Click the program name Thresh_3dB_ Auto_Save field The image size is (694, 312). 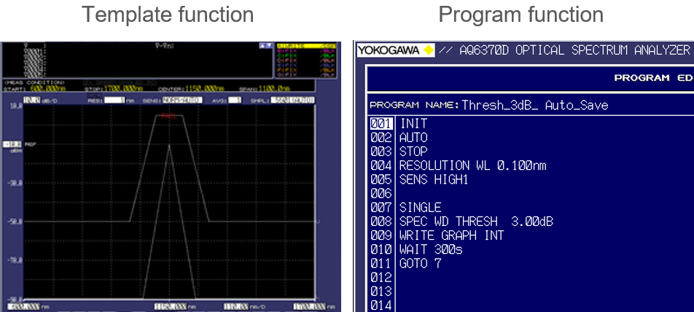(535, 105)
